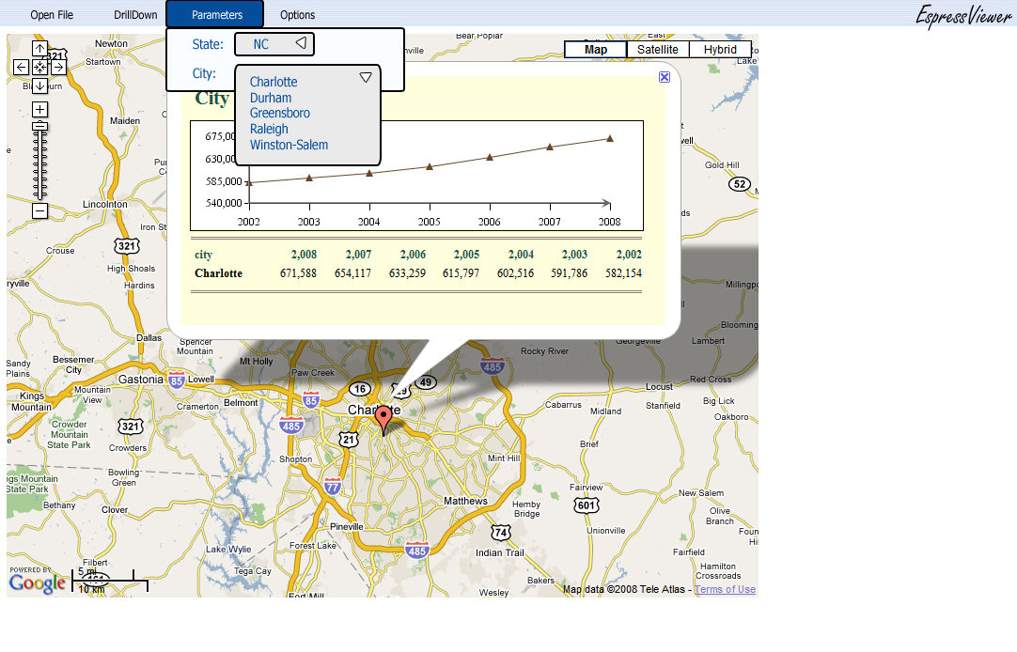The width and height of the screenshot is (1017, 652).
Task: Click US 21 shield south of Charlotte
Action: pyautogui.click(x=349, y=440)
